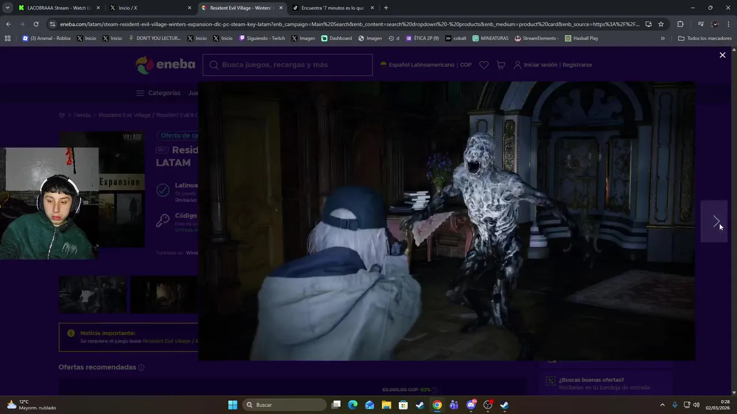
Task: Open the wishlist heart icon
Action: click(484, 65)
